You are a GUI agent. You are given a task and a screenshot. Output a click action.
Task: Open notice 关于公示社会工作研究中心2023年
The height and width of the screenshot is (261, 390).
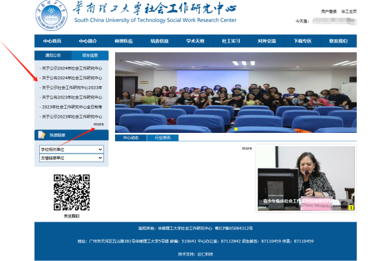72,87
